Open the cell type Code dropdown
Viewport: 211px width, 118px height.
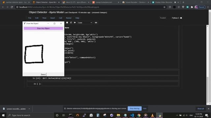tap(85, 23)
